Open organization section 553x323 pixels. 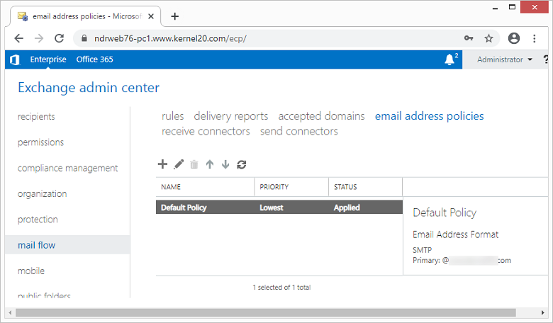coord(42,194)
